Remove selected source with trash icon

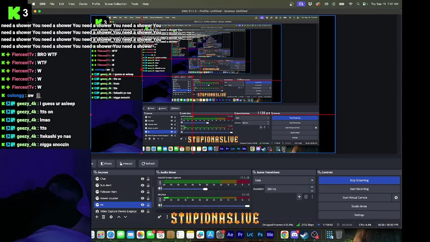click(103, 217)
